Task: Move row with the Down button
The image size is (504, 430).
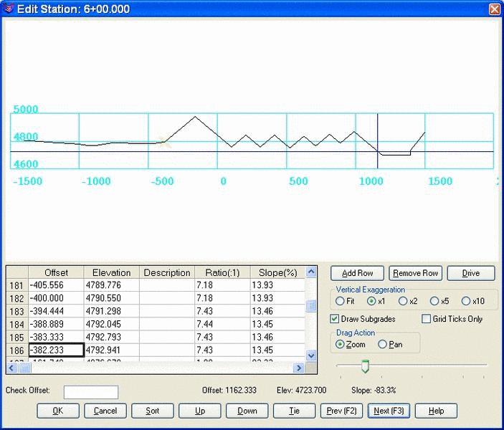Action: pos(247,411)
